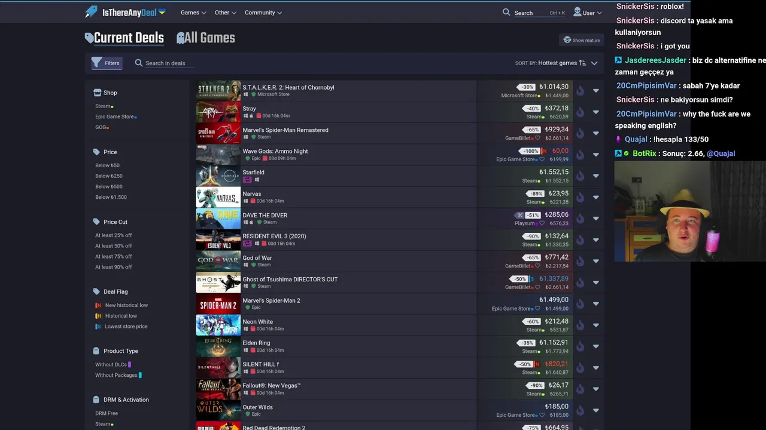Click the flame icon on Narvas row
This screenshot has width=766, height=430.
point(580,197)
